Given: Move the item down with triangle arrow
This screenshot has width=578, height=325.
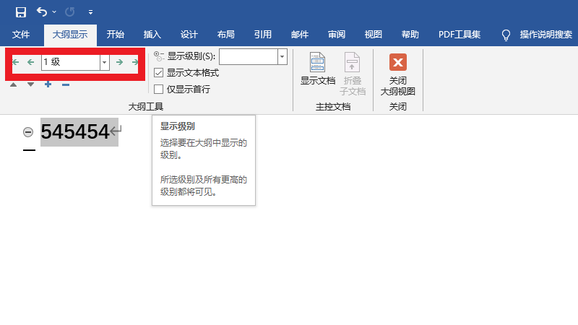Looking at the screenshot, I should 30,84.
